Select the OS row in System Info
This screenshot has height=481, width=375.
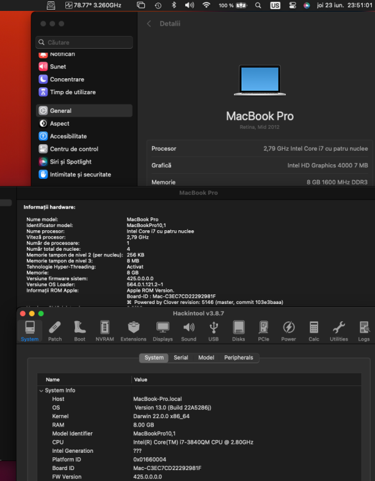click(x=199, y=408)
